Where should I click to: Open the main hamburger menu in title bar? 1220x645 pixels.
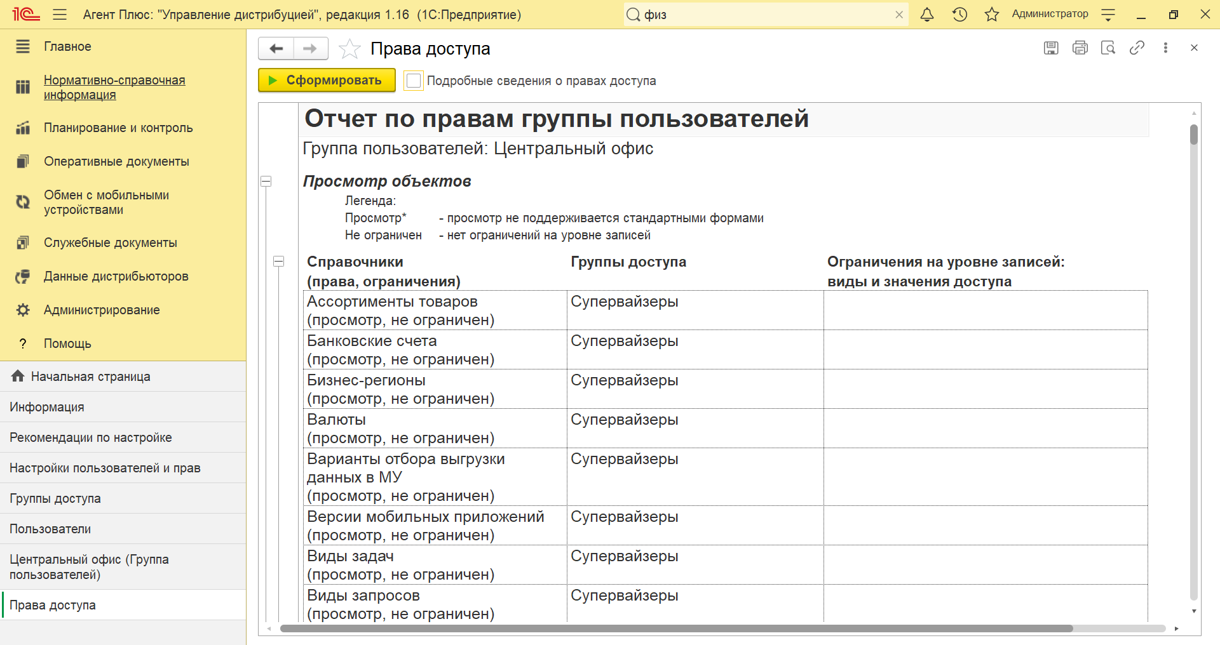(60, 15)
